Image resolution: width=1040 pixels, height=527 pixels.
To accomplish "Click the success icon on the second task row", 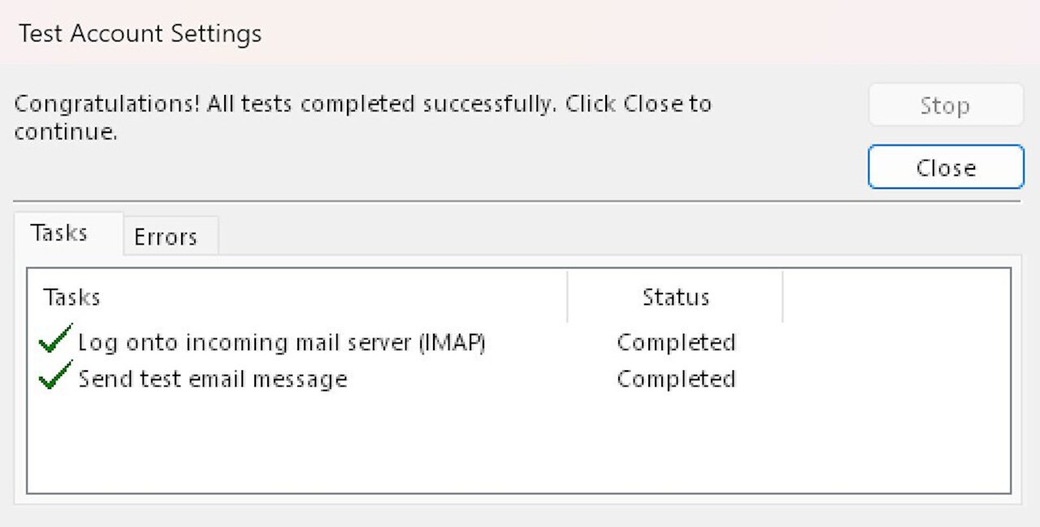I will tap(54, 378).
